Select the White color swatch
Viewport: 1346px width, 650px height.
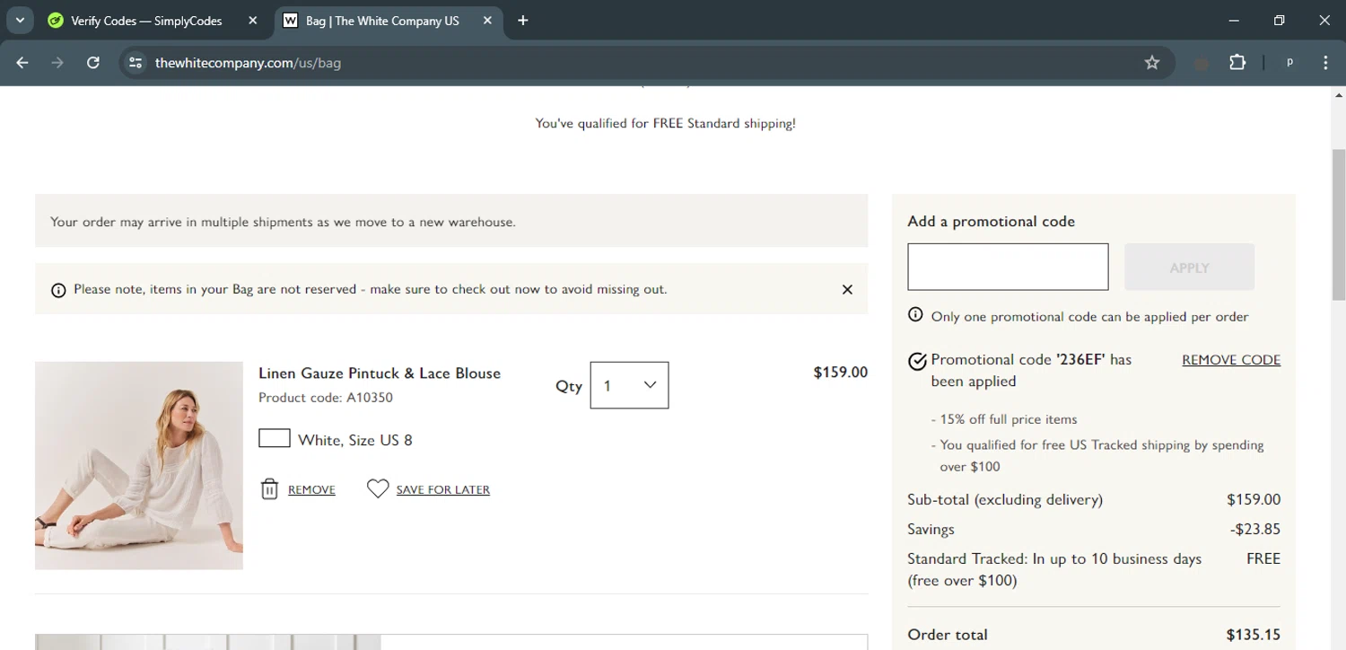point(275,438)
